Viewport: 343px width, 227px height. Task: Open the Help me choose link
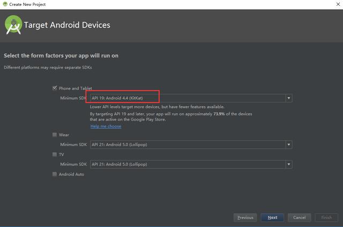106,126
